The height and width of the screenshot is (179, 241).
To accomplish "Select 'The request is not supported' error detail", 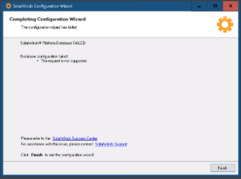I will point(64,61).
